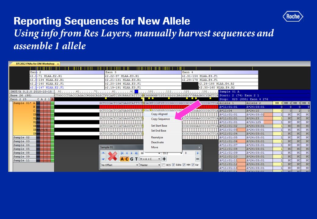Click the minus button in Sample 01 panel
This screenshot has height=219, width=317.
[198, 159]
